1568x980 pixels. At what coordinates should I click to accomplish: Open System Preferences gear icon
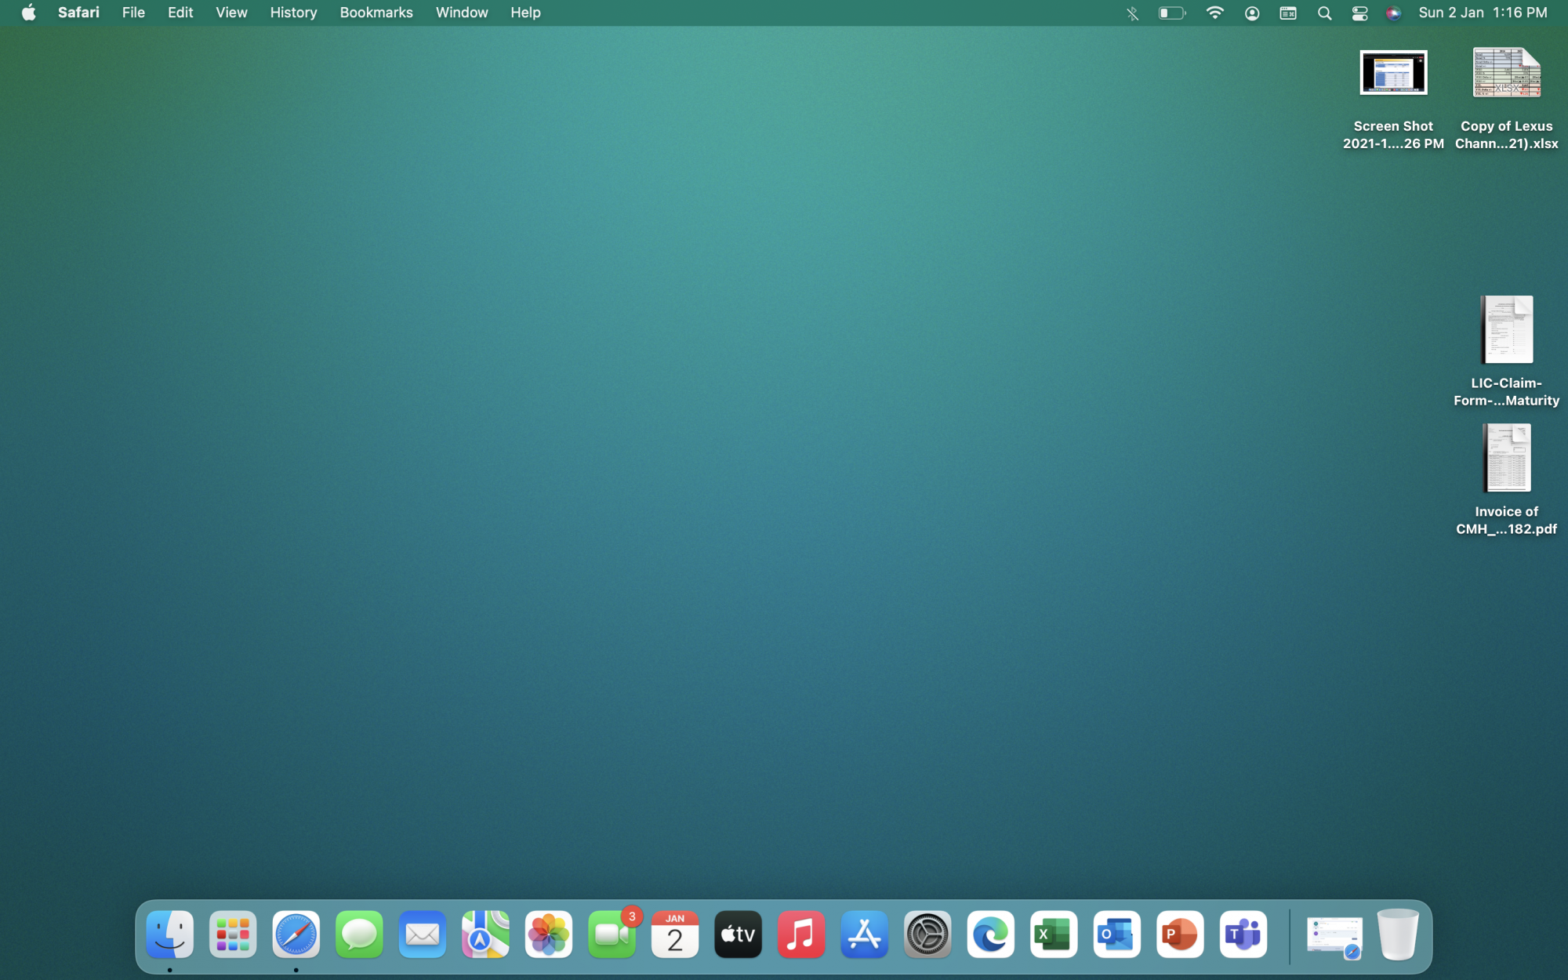click(x=927, y=935)
